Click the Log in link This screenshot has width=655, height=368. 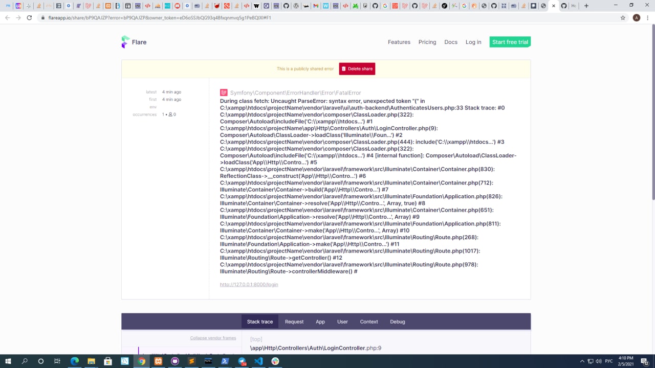pos(473,42)
